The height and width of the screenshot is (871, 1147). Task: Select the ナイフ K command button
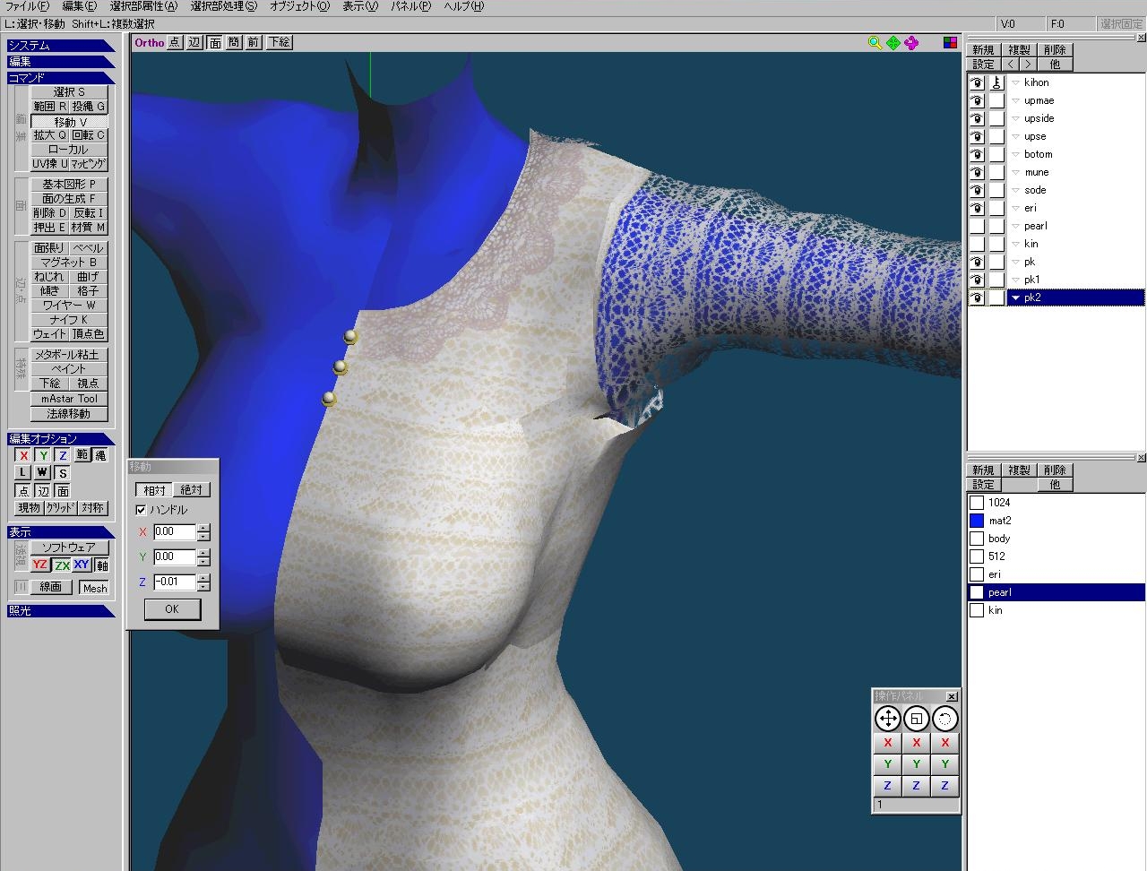click(x=69, y=320)
